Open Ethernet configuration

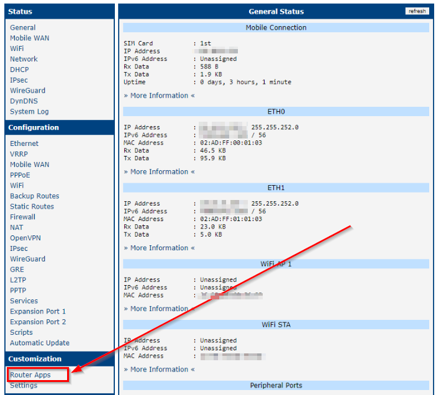coord(24,143)
